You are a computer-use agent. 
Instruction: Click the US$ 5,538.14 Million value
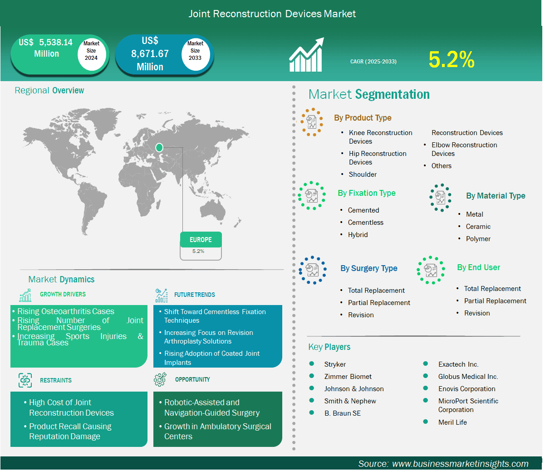pyautogui.click(x=46, y=48)
